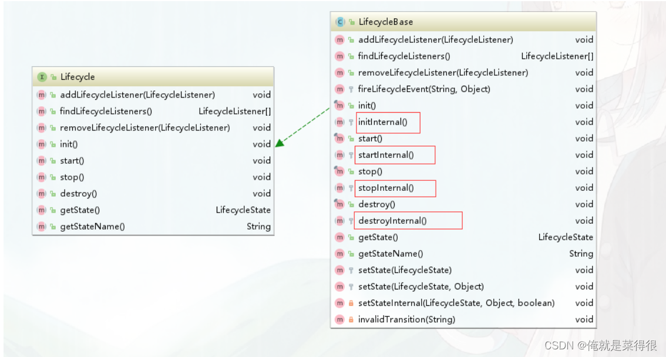Select initInternal() method
The image size is (666, 357).
coord(383,122)
